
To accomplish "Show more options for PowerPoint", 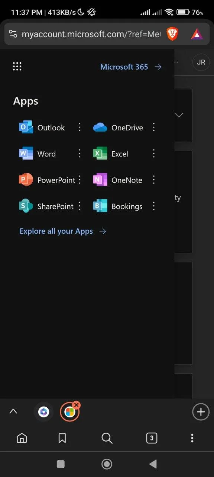I will (80, 180).
